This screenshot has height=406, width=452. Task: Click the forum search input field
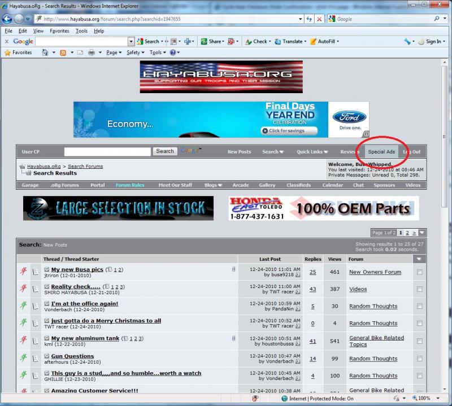click(107, 151)
